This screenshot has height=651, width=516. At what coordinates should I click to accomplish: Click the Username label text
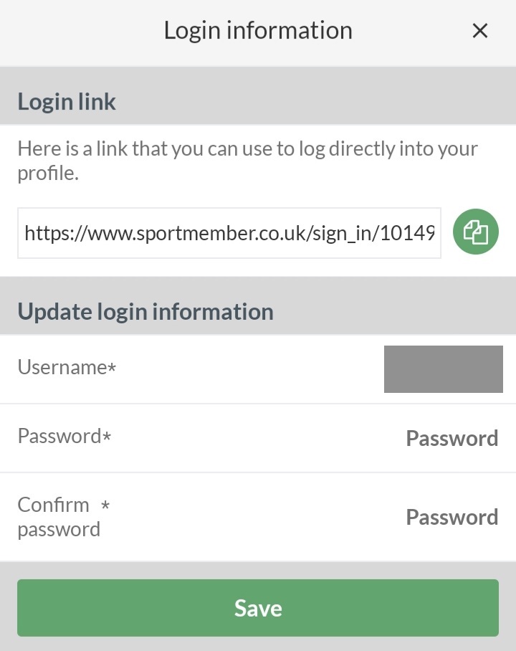coord(62,367)
